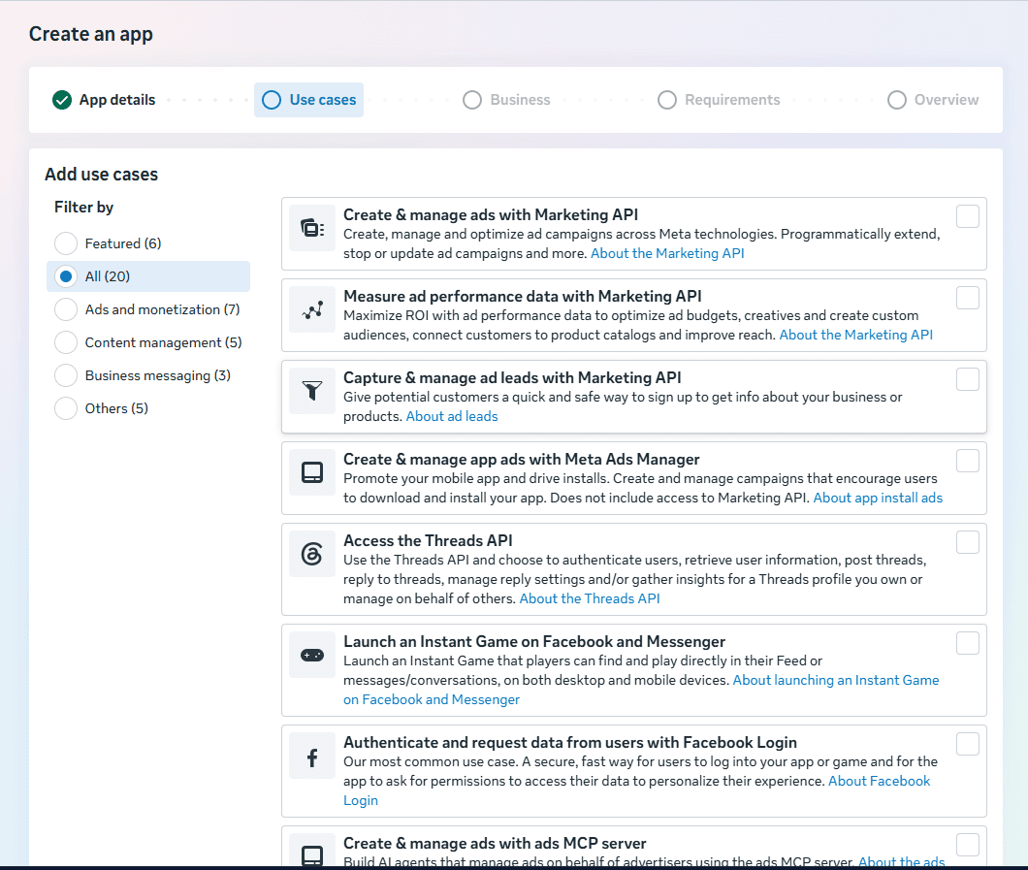
Task: Open the About Facebook Login link
Action: tap(879, 782)
